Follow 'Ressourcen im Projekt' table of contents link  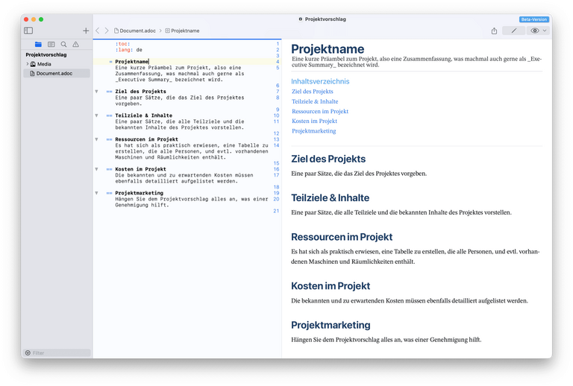[x=319, y=111]
